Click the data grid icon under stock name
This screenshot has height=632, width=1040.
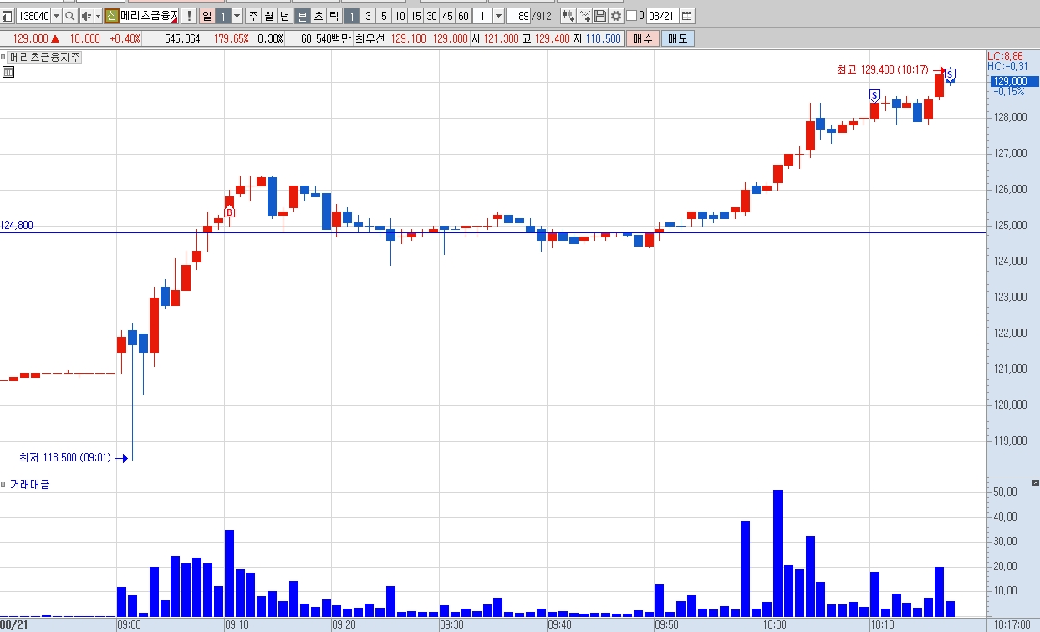[8, 73]
